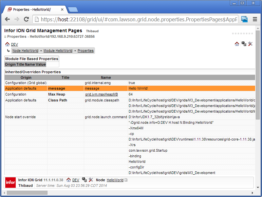
Task: Click the HelloWorld node link in footer
Action: 115,180
